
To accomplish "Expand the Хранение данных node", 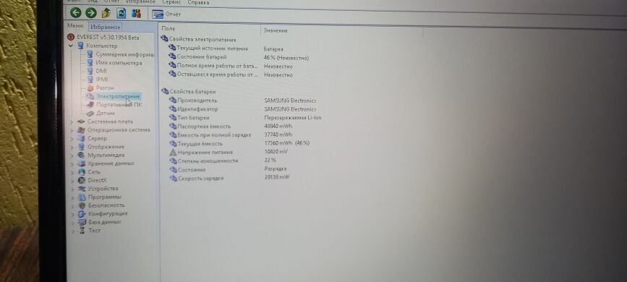I will pos(72,163).
